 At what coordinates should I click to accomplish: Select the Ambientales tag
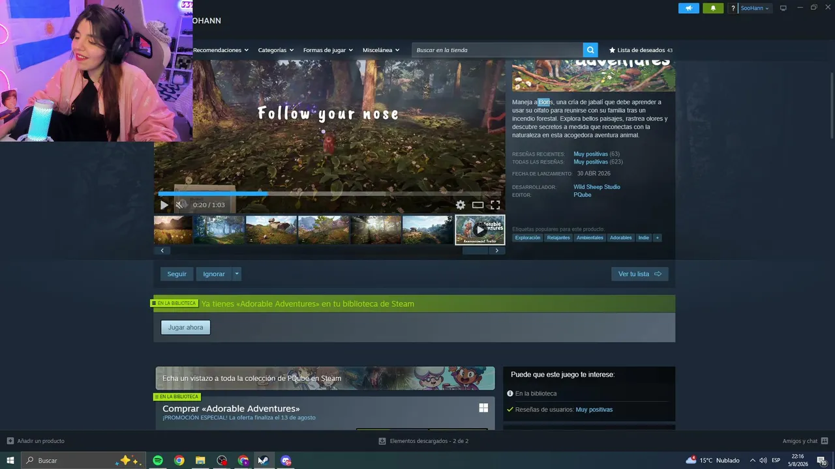pyautogui.click(x=590, y=238)
